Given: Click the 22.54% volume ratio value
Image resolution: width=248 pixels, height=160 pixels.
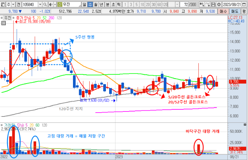Looking at the screenshot, I should 83,11.
